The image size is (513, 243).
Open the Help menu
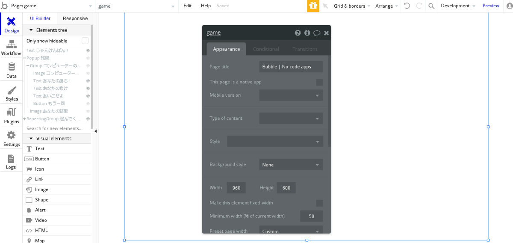(x=206, y=6)
